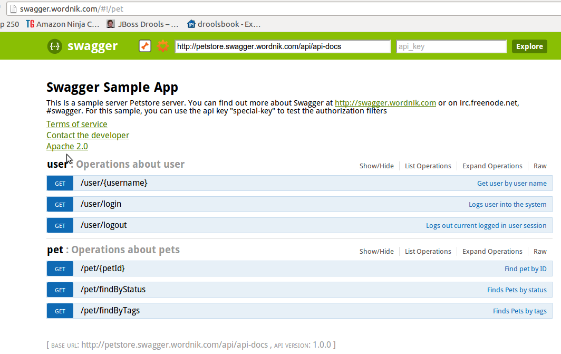Click Show/Hide for user operations

[x=376, y=166]
